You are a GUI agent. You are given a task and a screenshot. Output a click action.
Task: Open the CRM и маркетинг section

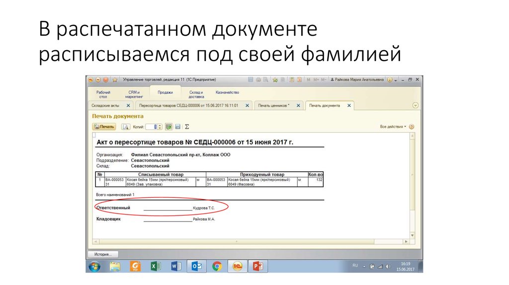(x=134, y=94)
